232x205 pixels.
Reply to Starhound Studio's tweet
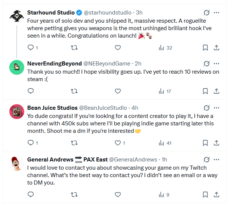click(31, 48)
